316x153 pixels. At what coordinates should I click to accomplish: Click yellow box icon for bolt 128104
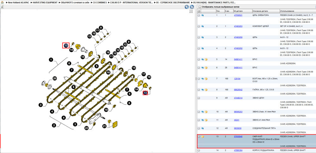pyautogui.click(x=206, y=79)
